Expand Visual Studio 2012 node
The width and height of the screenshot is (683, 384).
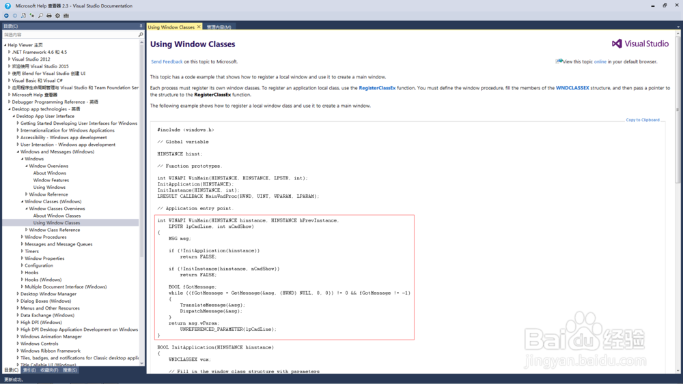point(9,59)
